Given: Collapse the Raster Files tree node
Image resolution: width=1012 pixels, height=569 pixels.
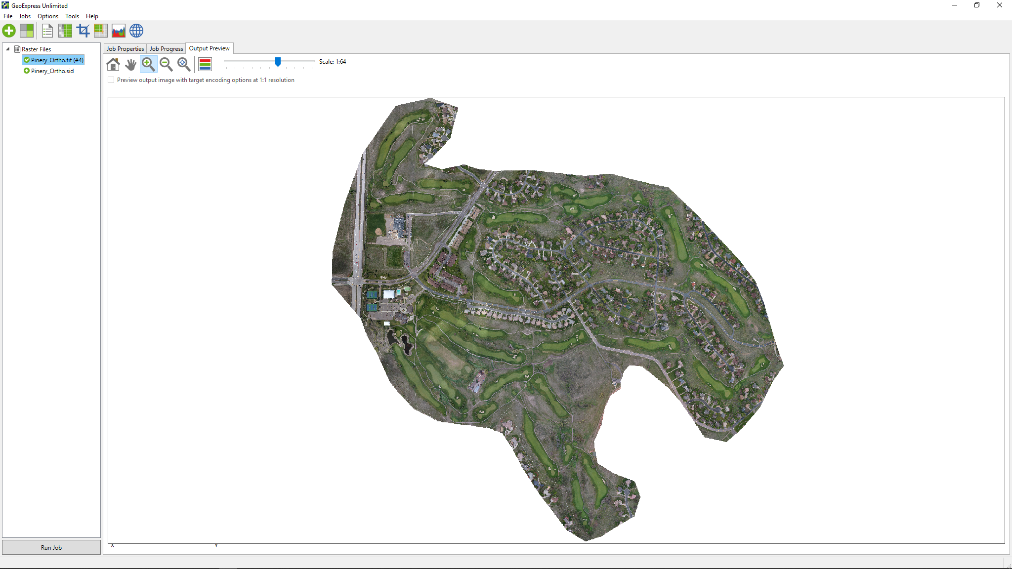Looking at the screenshot, I should click(x=8, y=49).
